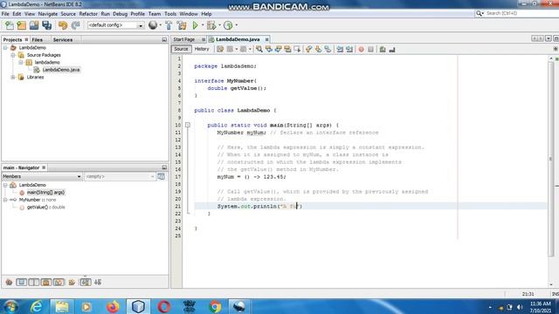Click the Redo toolbar icon
Screen dimensions: 559x314
(76, 25)
